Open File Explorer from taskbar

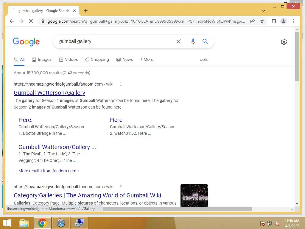[24, 223]
